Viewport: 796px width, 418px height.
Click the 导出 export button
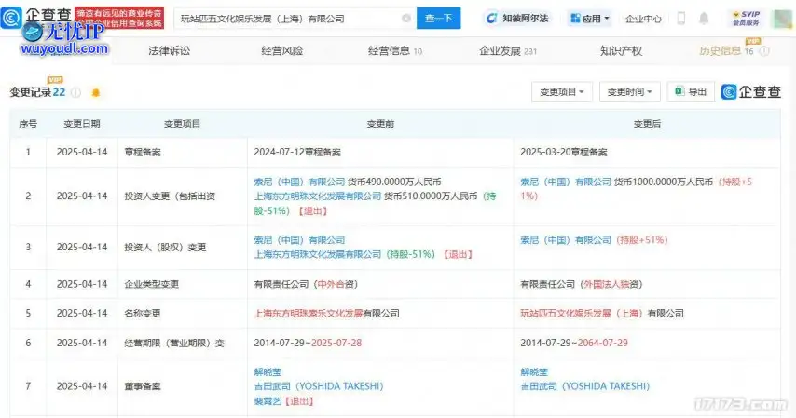click(691, 92)
